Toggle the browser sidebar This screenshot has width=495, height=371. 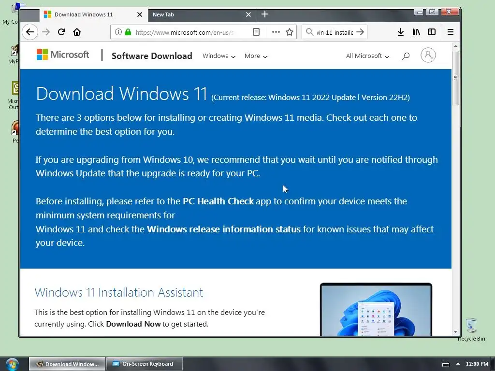click(x=432, y=32)
